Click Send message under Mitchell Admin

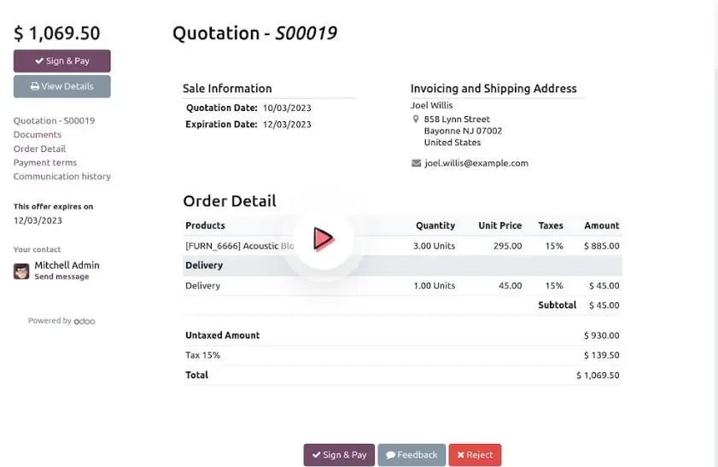click(x=61, y=277)
